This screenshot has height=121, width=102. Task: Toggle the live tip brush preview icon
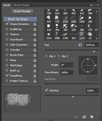(x=76, y=117)
